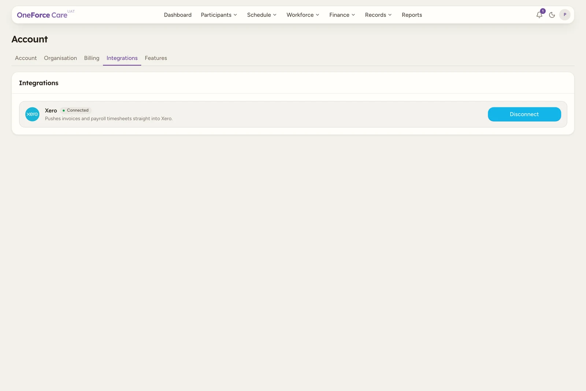Select the Integrations tab
The height and width of the screenshot is (391, 586).
coord(122,58)
